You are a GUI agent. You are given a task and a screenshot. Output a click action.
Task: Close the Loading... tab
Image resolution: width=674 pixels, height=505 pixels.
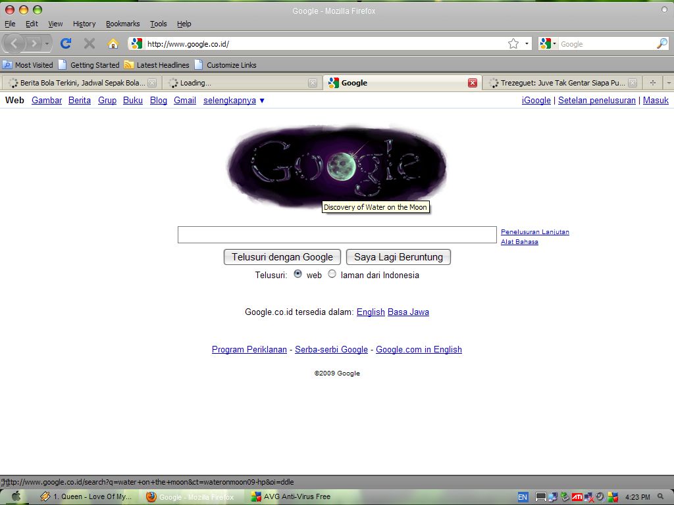pyautogui.click(x=313, y=83)
